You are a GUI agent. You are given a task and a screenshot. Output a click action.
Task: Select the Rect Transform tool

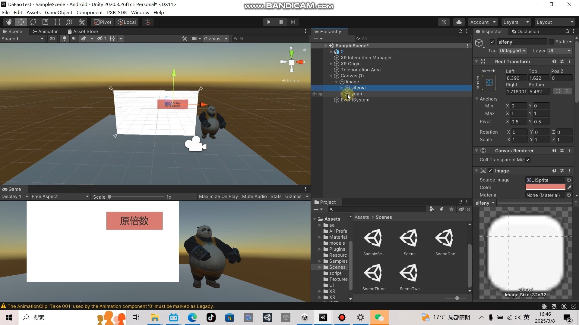57,22
